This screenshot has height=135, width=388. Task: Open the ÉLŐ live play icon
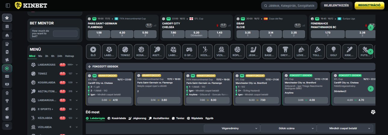coord(93,51)
